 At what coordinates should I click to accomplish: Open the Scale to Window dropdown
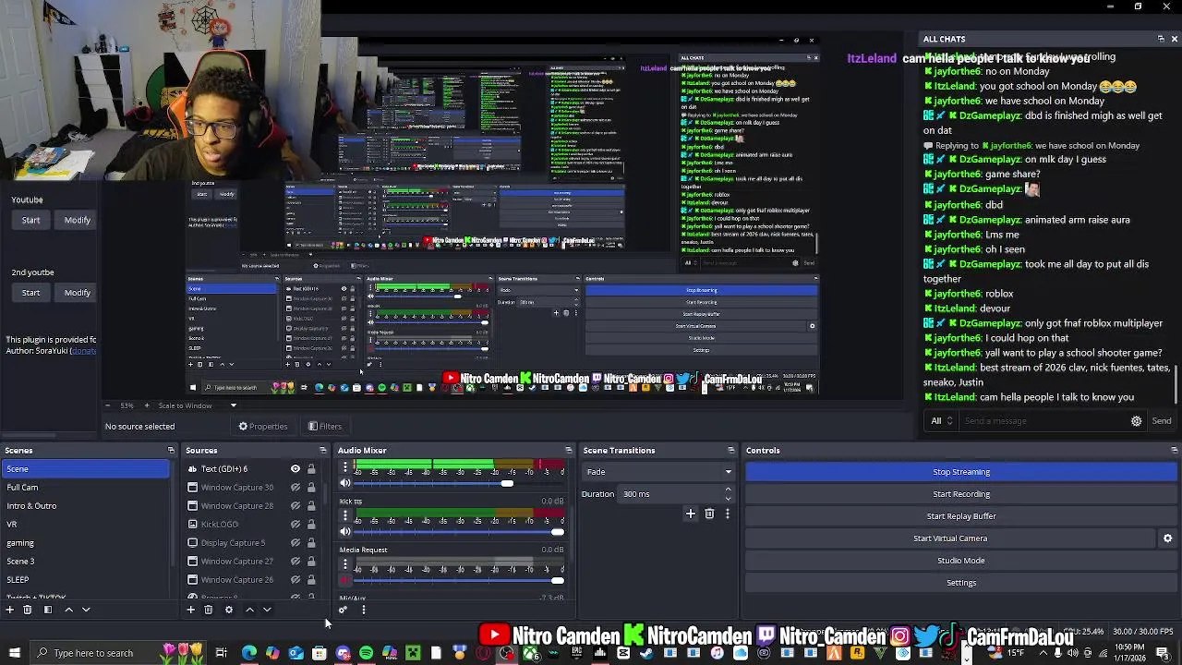pyautogui.click(x=197, y=405)
